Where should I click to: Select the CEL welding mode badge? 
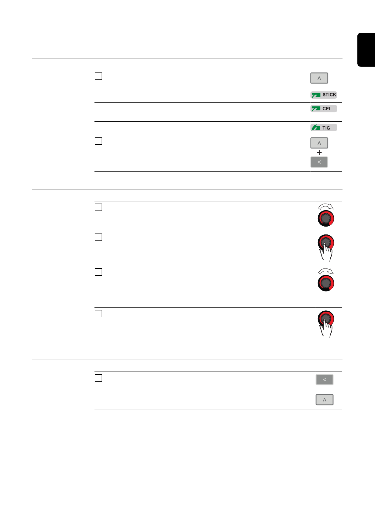pyautogui.click(x=324, y=109)
